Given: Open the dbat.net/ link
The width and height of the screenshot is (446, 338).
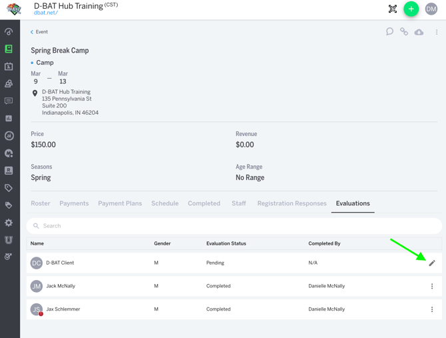Looking at the screenshot, I should pyautogui.click(x=46, y=13).
